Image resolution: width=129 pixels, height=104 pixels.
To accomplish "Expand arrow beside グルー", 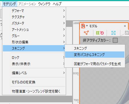I will click(x=64, y=36).
